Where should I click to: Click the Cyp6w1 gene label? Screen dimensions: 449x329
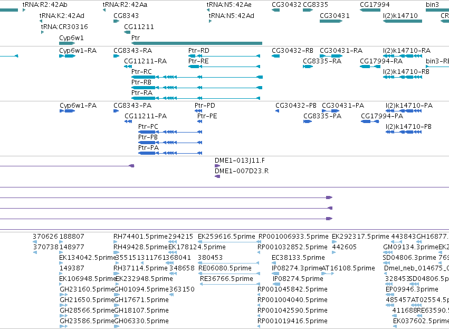coord(71,38)
